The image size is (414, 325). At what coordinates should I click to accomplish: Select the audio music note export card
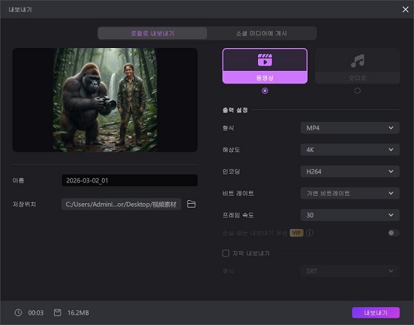coord(358,66)
